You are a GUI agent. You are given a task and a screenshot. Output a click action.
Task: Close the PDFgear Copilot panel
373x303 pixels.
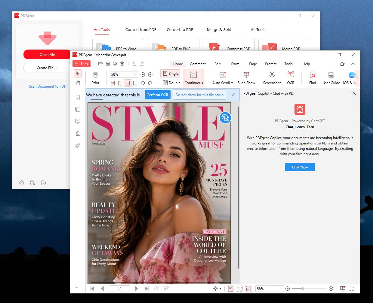point(354,93)
